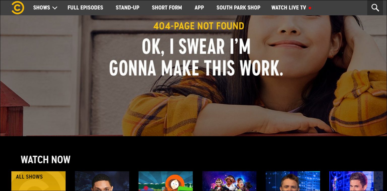
Task: Open the search magnifier icon
Action: tap(375, 8)
